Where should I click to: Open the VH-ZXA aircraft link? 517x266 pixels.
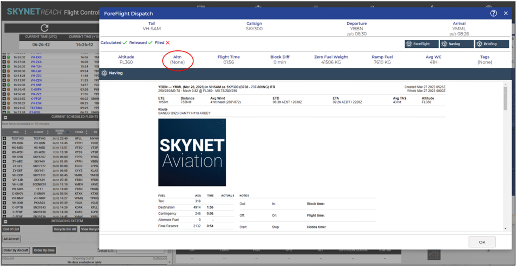(36, 61)
